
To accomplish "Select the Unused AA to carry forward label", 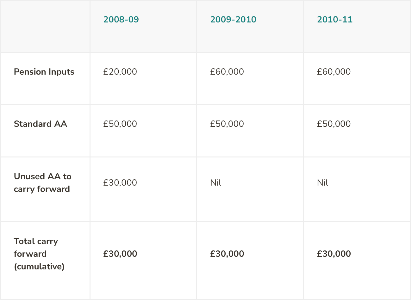I will coord(42,183).
